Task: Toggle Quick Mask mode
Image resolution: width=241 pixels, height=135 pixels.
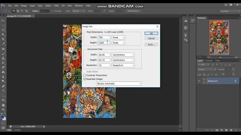Action: click(x=3, y=123)
